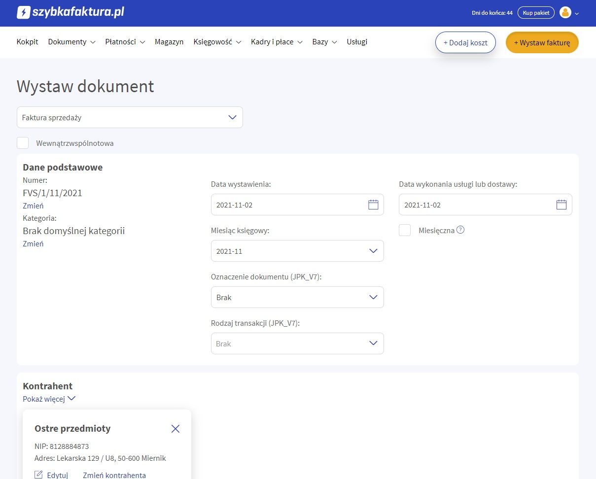Image resolution: width=596 pixels, height=479 pixels.
Task: Open the Kadry i płace menu
Action: [x=277, y=42]
